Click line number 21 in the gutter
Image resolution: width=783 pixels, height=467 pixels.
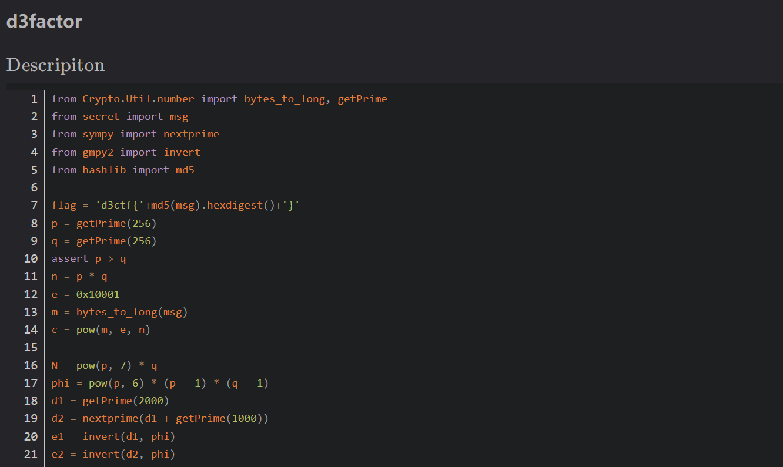coord(31,454)
